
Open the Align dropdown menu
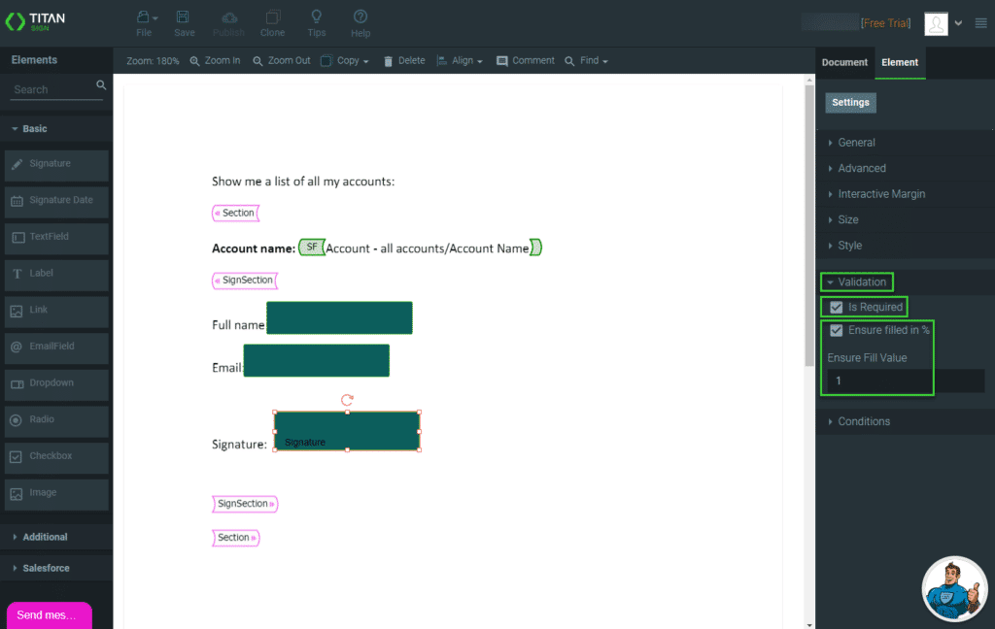point(462,60)
